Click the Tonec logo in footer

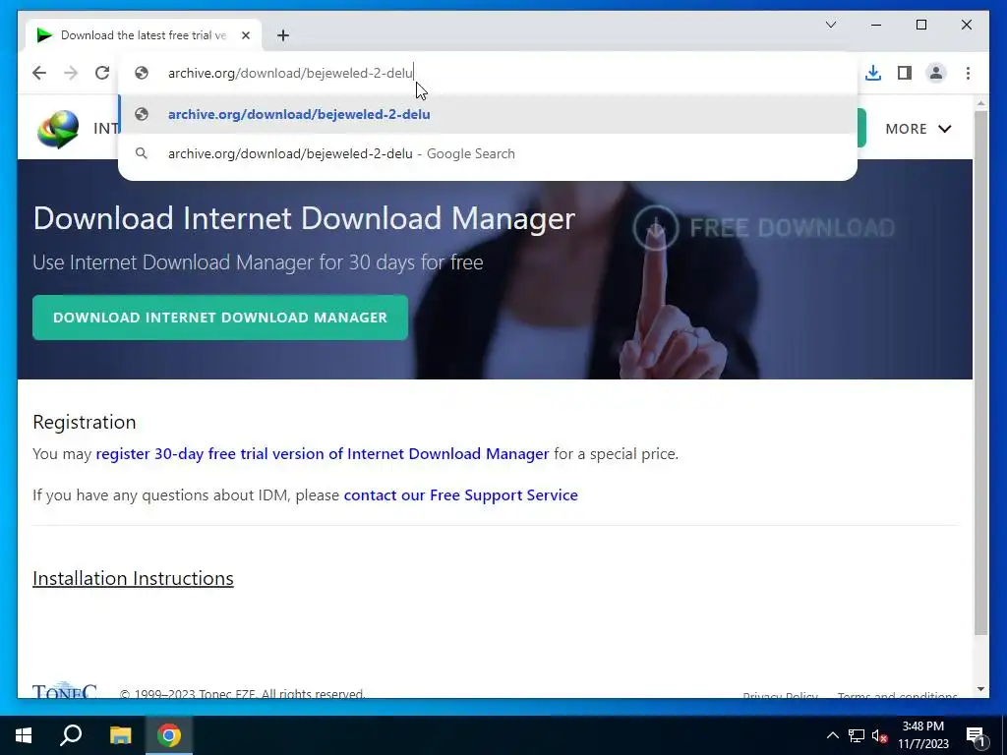click(64, 690)
